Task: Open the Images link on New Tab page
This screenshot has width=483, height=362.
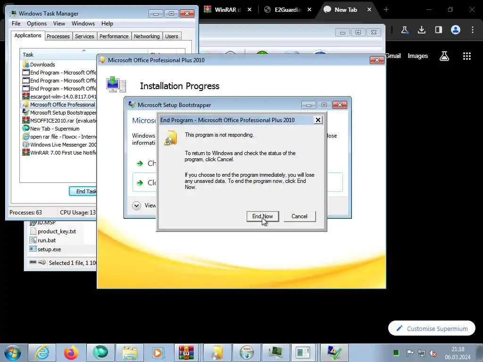Action: point(418,56)
